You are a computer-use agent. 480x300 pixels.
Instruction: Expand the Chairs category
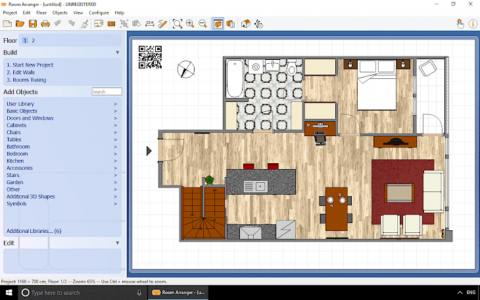tap(62, 132)
